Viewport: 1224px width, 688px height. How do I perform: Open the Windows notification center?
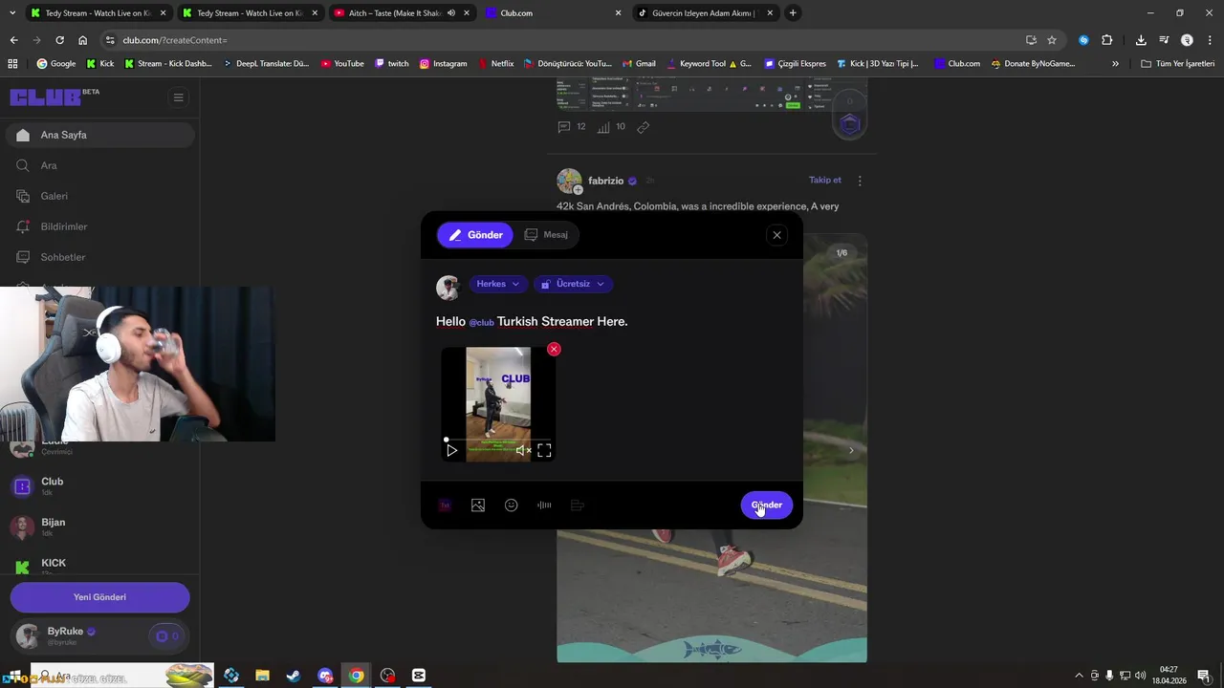[1204, 676]
